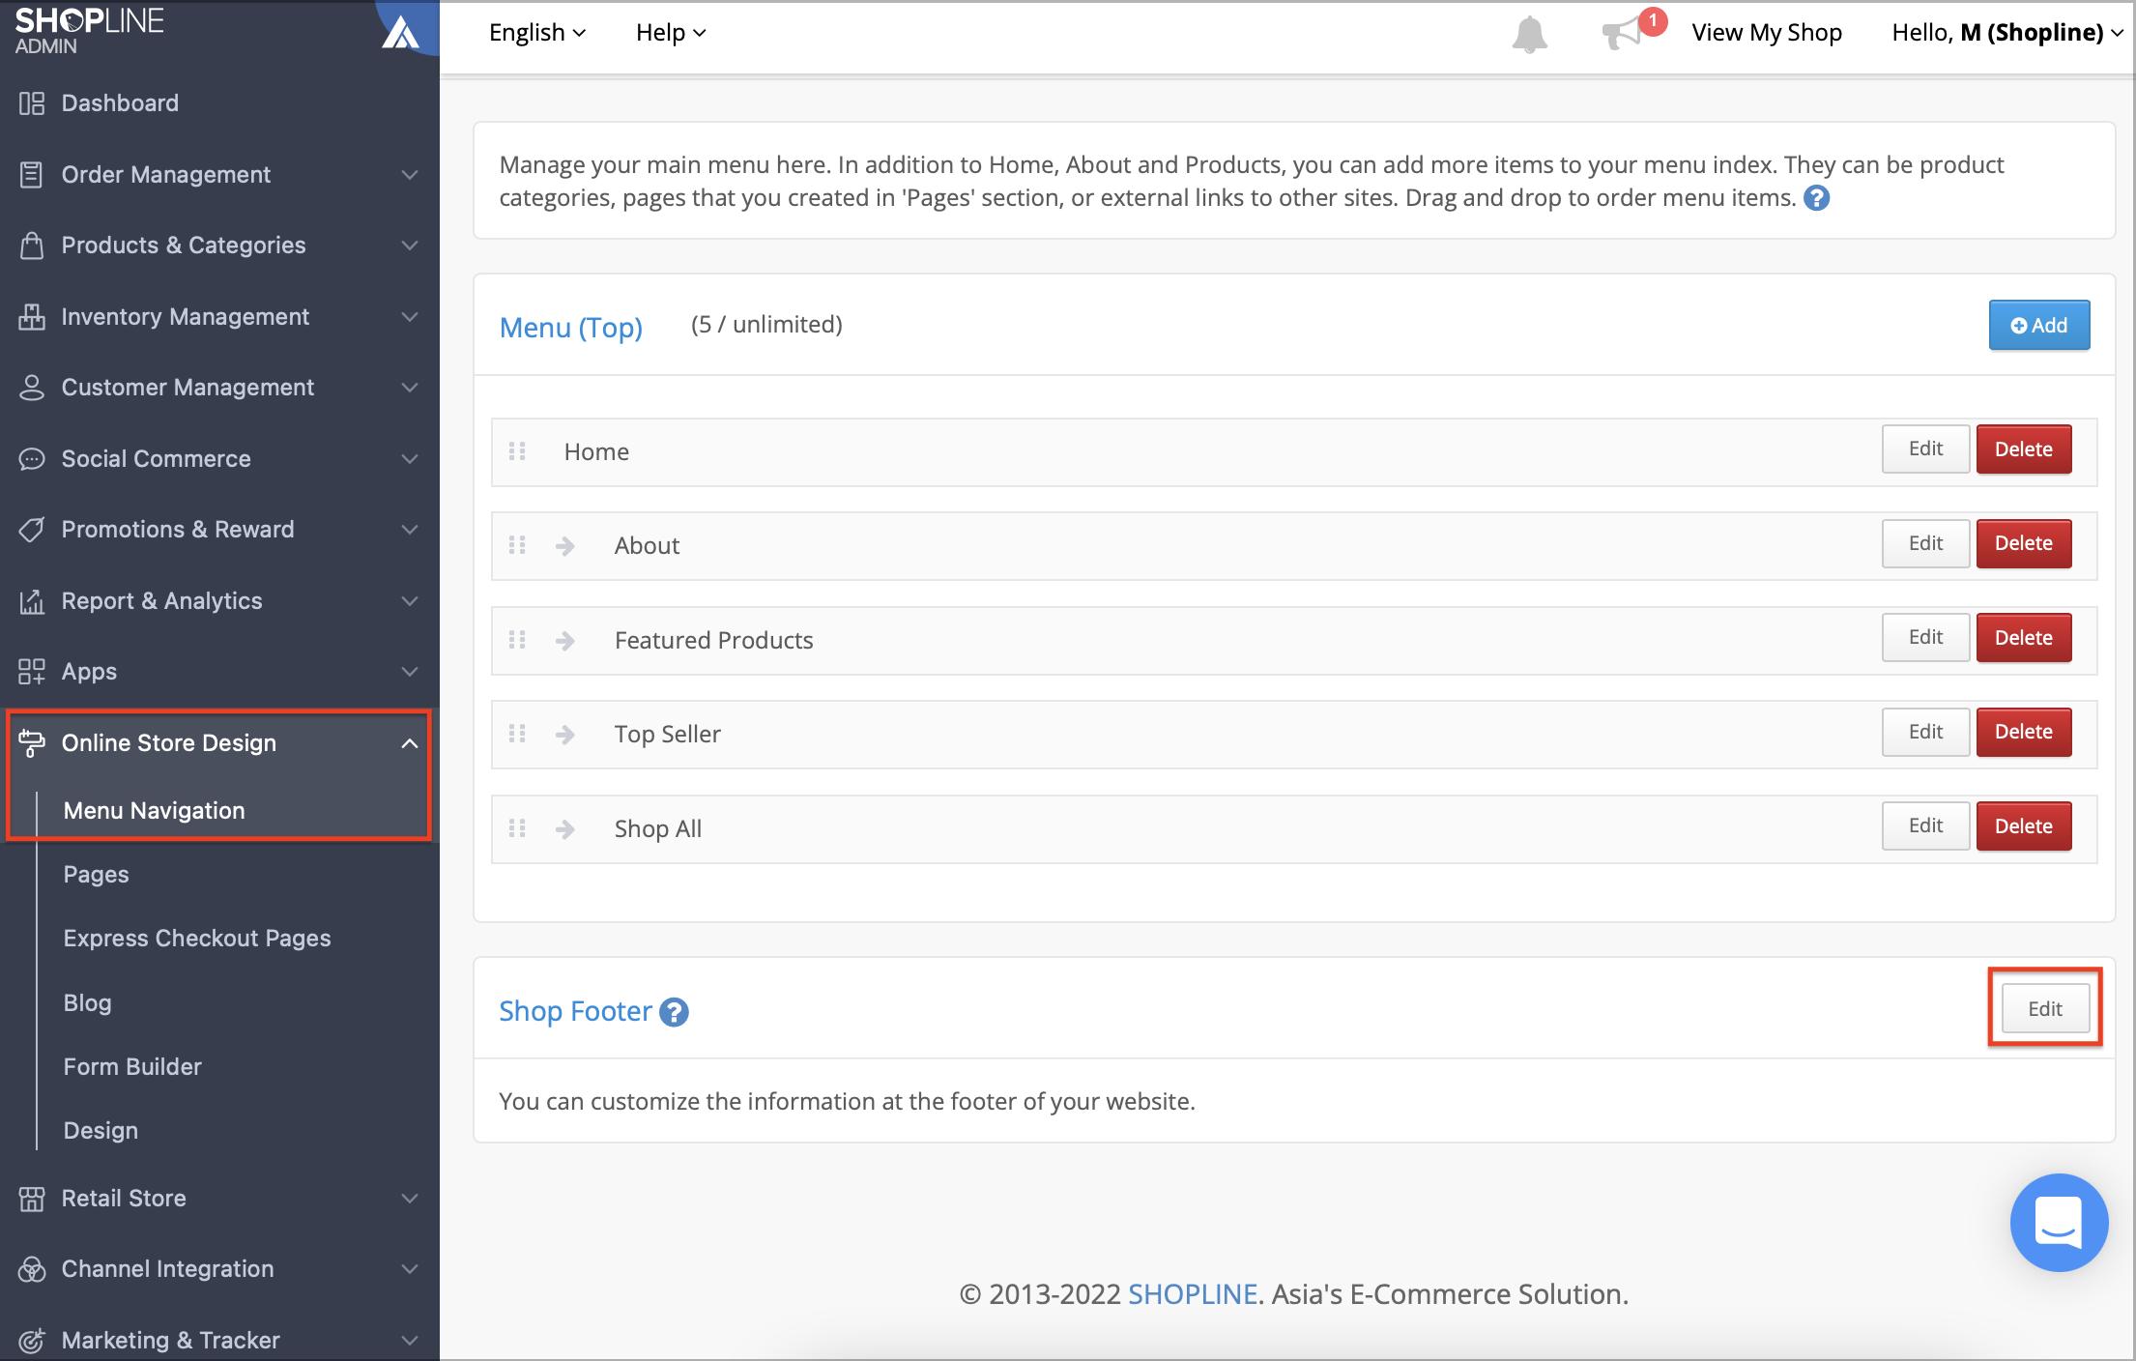Click the Shop Footer help question icon
Viewport: 2136px width, 1361px height.
(674, 1012)
